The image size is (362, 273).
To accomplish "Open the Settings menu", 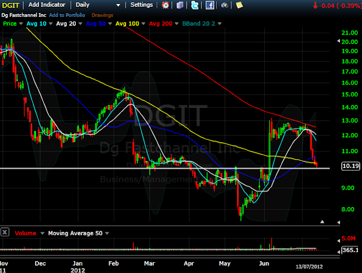I will click(x=141, y=5).
